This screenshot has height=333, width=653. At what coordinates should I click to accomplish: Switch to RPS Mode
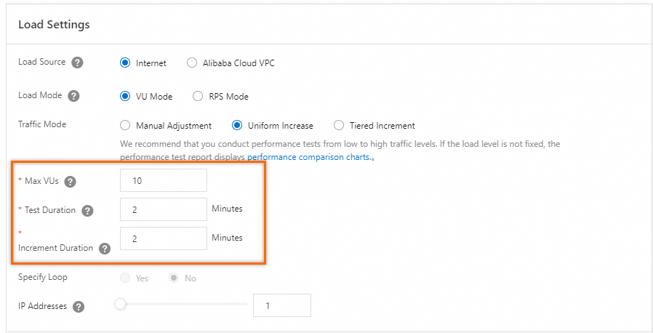click(x=198, y=96)
